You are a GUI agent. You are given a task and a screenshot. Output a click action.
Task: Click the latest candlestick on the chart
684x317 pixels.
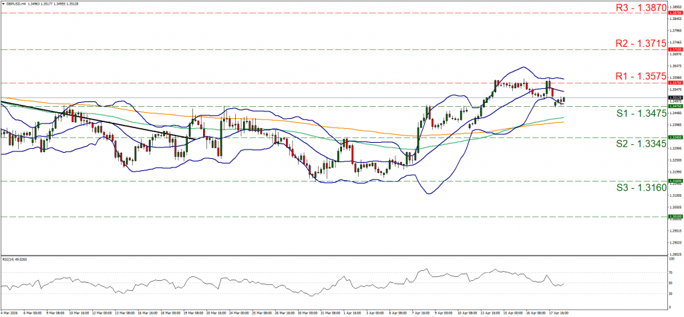click(x=564, y=99)
